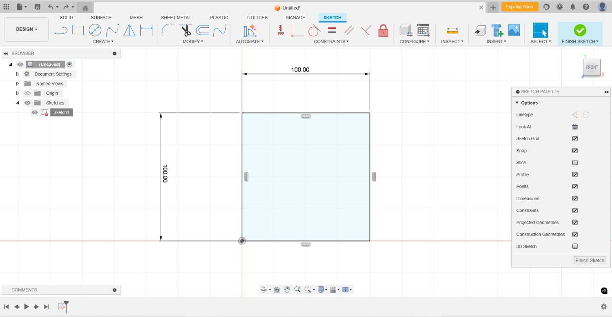The image size is (612, 317).
Task: Apply the Horizontal/Vertical constraint
Action: point(280,30)
